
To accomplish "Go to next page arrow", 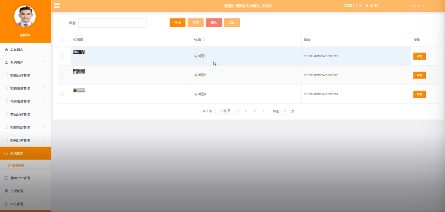I will [x=264, y=111].
